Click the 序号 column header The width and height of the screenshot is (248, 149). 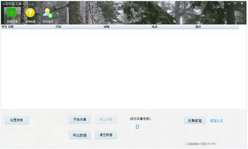[x=4, y=27]
